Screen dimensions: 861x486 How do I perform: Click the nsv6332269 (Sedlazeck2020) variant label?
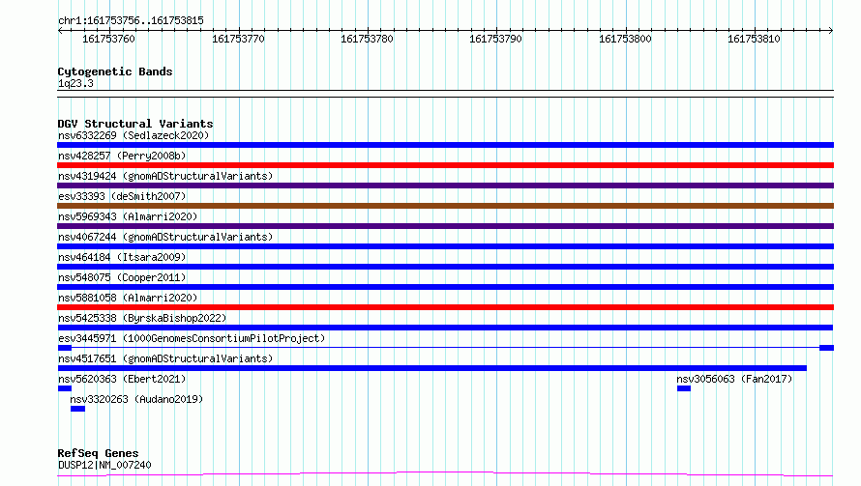(x=134, y=135)
